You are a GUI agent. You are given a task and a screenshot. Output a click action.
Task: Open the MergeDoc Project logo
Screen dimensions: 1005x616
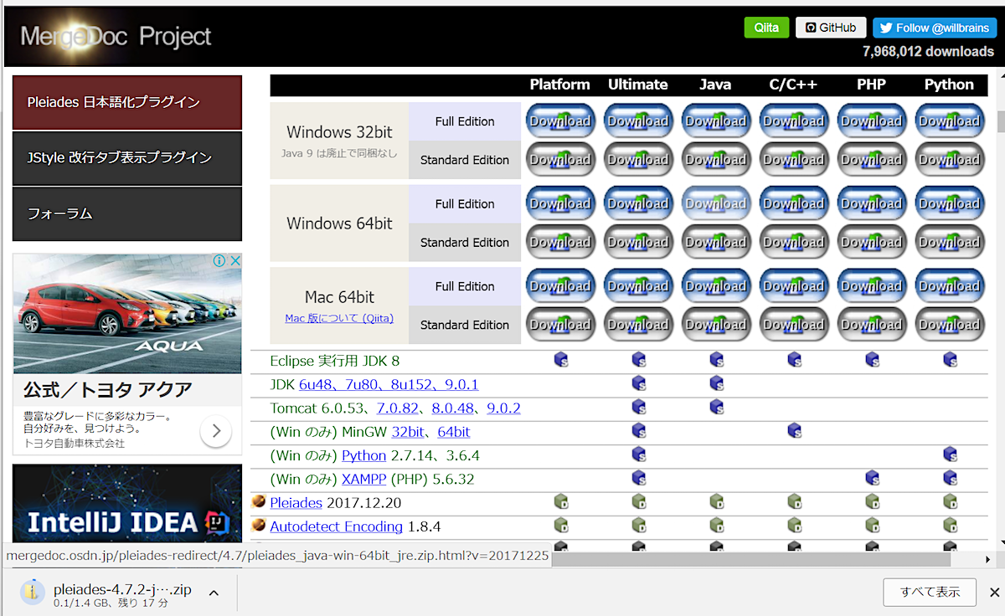116,37
